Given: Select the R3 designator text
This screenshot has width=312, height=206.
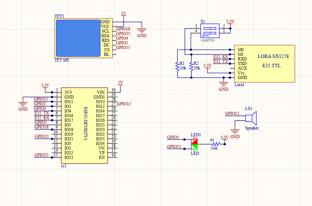Looking at the screenshot, I should [212, 140].
